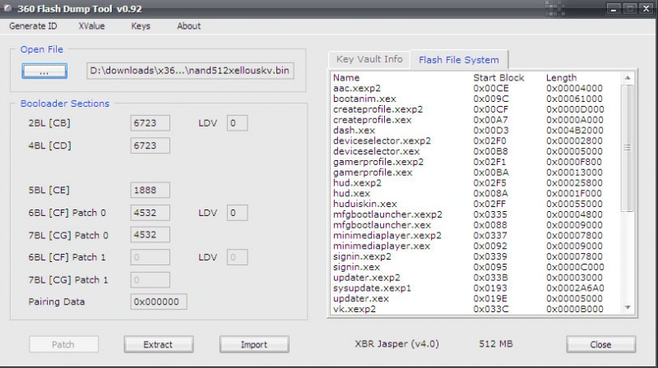Click the 5BL [CE] field showing 1888
The image size is (658, 368).
point(150,190)
